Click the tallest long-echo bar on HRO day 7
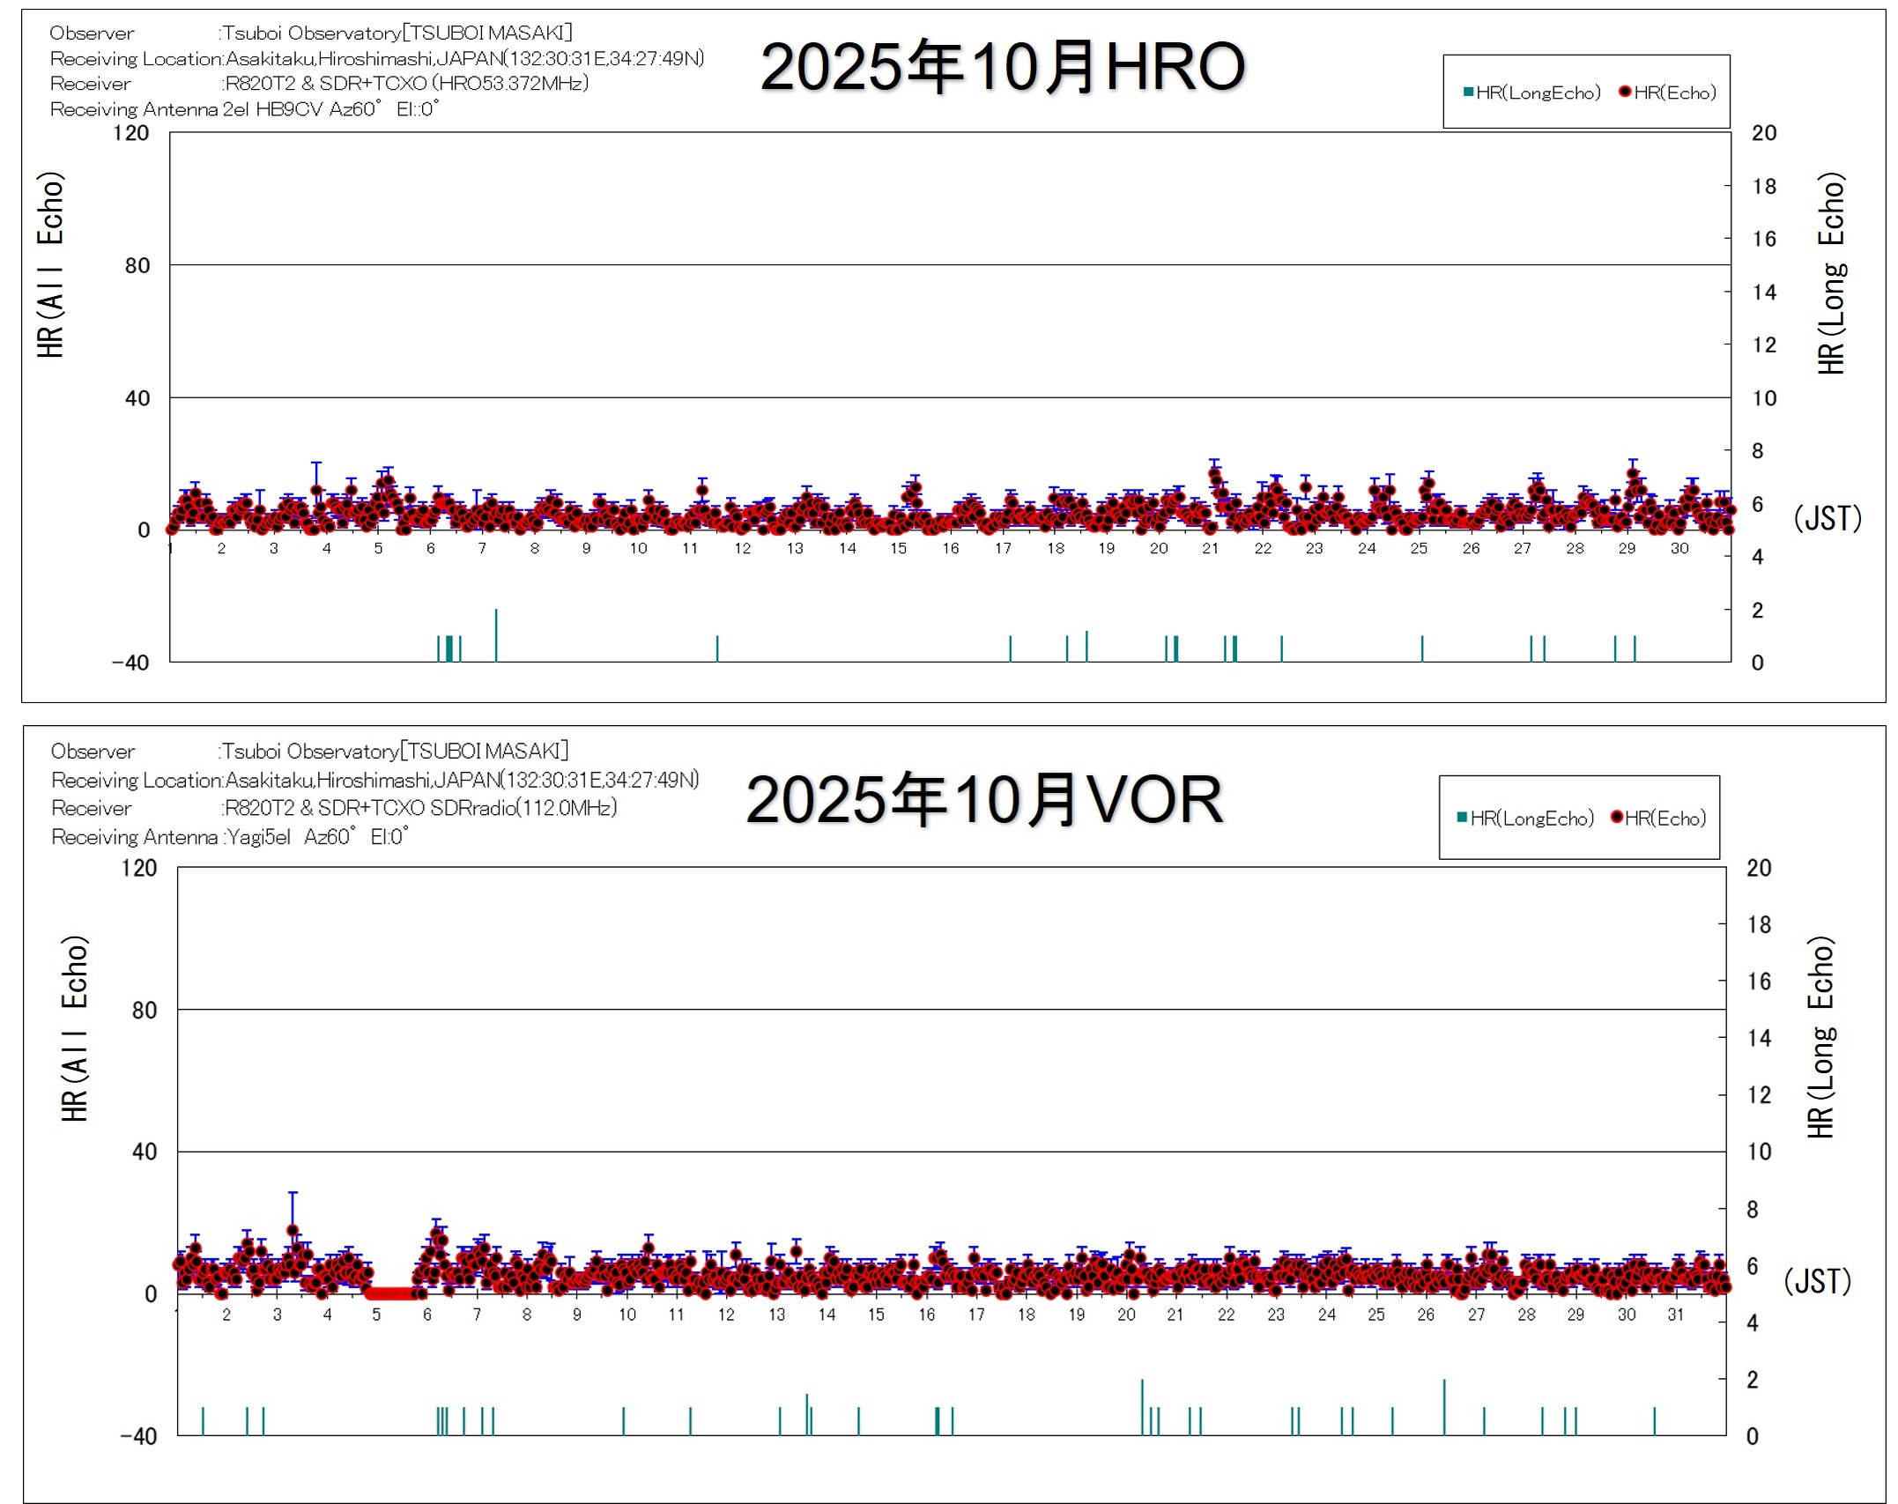 click(x=496, y=634)
